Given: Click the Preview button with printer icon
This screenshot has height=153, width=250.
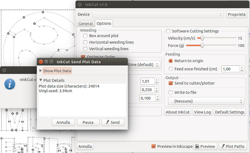Looking at the screenshot, I should click(x=205, y=146).
